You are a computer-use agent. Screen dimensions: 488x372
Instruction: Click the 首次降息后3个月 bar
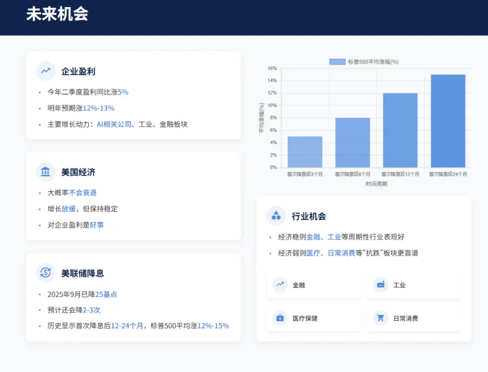(305, 152)
